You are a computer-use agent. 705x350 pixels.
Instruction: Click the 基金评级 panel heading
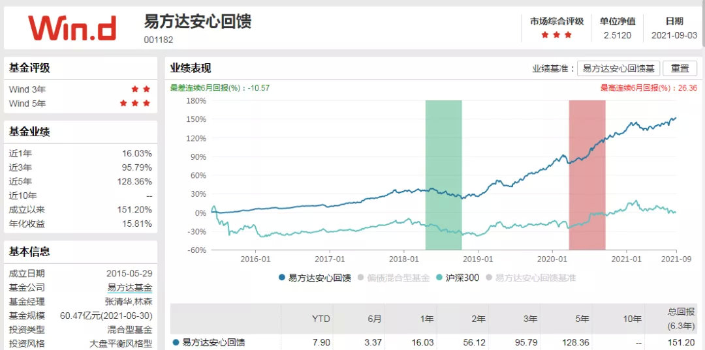(x=29, y=68)
